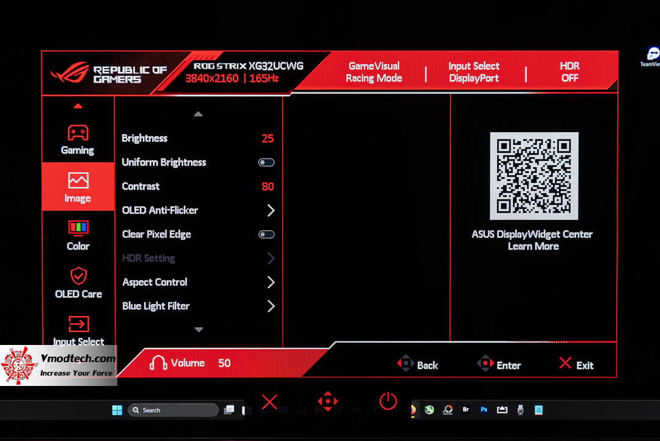Click the down arrow below Blue Light Filter
Screen dimensions: 660x441
click(199, 330)
